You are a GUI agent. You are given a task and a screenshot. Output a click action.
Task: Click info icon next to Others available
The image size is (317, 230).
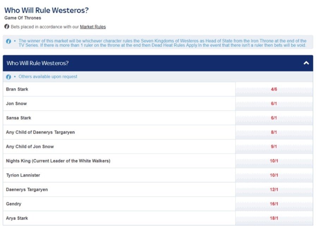pyautogui.click(x=9, y=77)
